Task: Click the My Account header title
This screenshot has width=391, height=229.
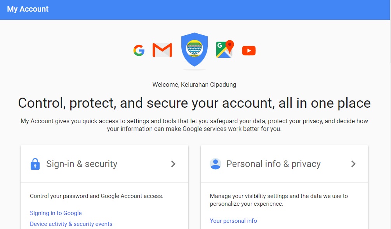Action: pos(28,9)
